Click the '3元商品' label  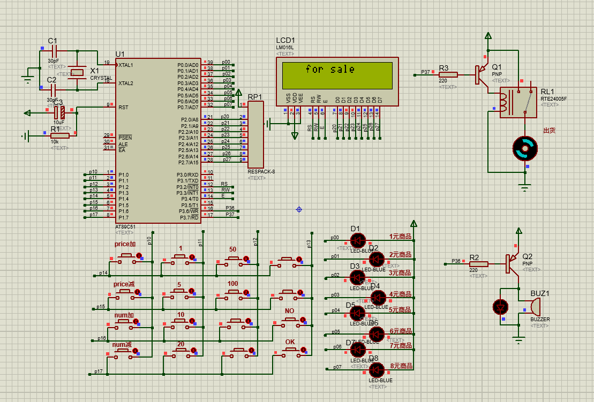[x=400, y=272]
